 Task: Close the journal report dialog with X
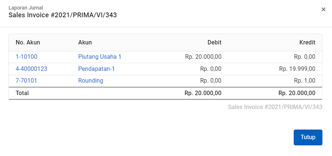pyautogui.click(x=323, y=9)
